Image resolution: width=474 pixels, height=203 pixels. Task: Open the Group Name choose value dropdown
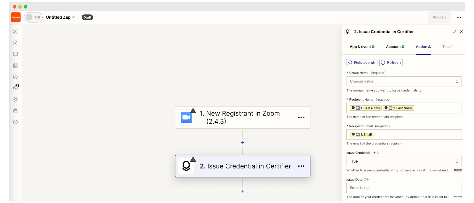tap(404, 81)
